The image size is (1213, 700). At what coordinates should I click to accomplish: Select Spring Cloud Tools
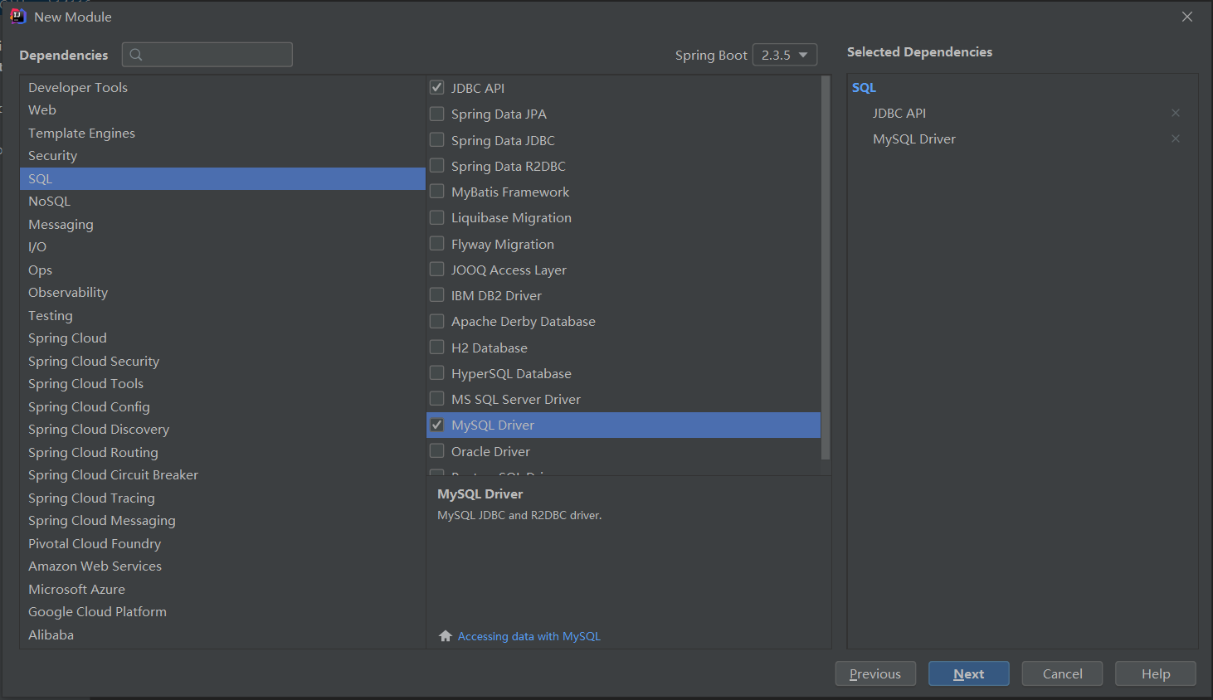222,383
